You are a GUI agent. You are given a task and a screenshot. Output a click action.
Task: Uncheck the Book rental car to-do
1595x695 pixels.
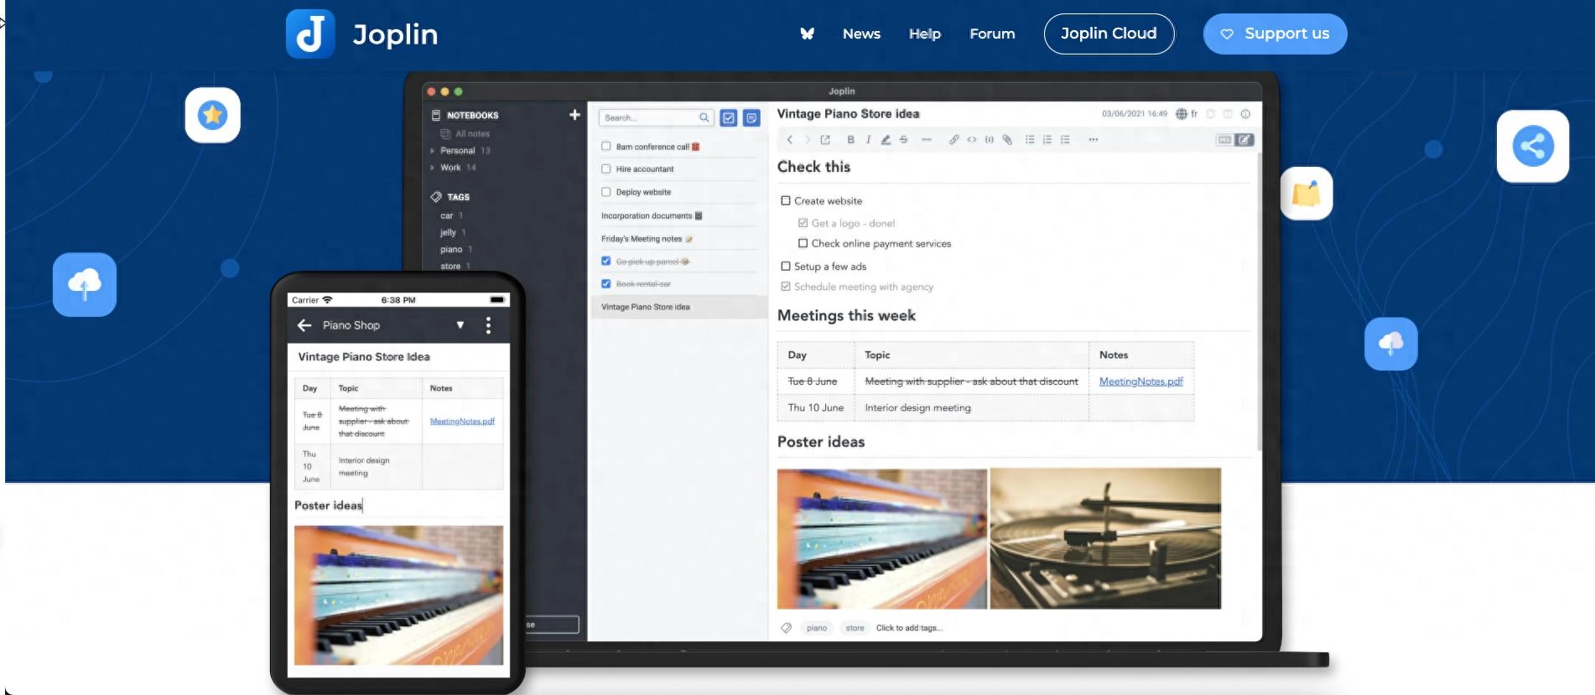606,283
